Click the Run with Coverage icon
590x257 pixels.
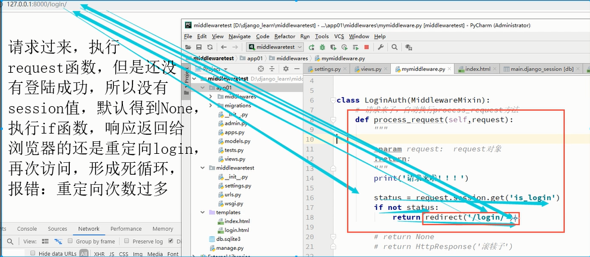point(333,47)
